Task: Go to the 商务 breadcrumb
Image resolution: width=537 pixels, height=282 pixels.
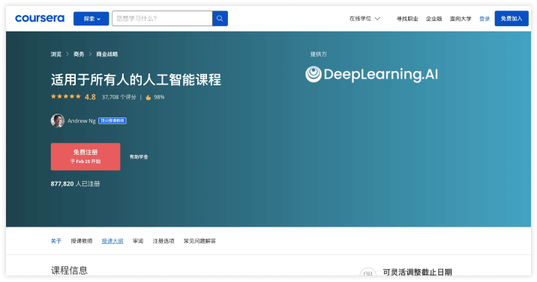Action: 79,54
